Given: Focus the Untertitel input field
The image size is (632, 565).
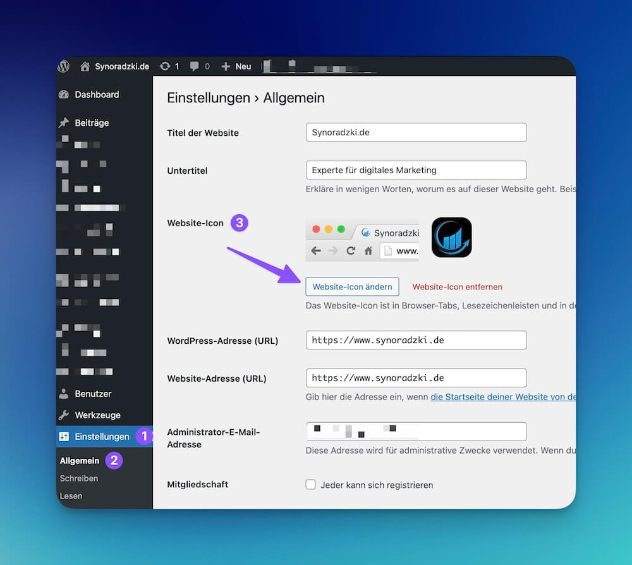Looking at the screenshot, I should coord(416,170).
